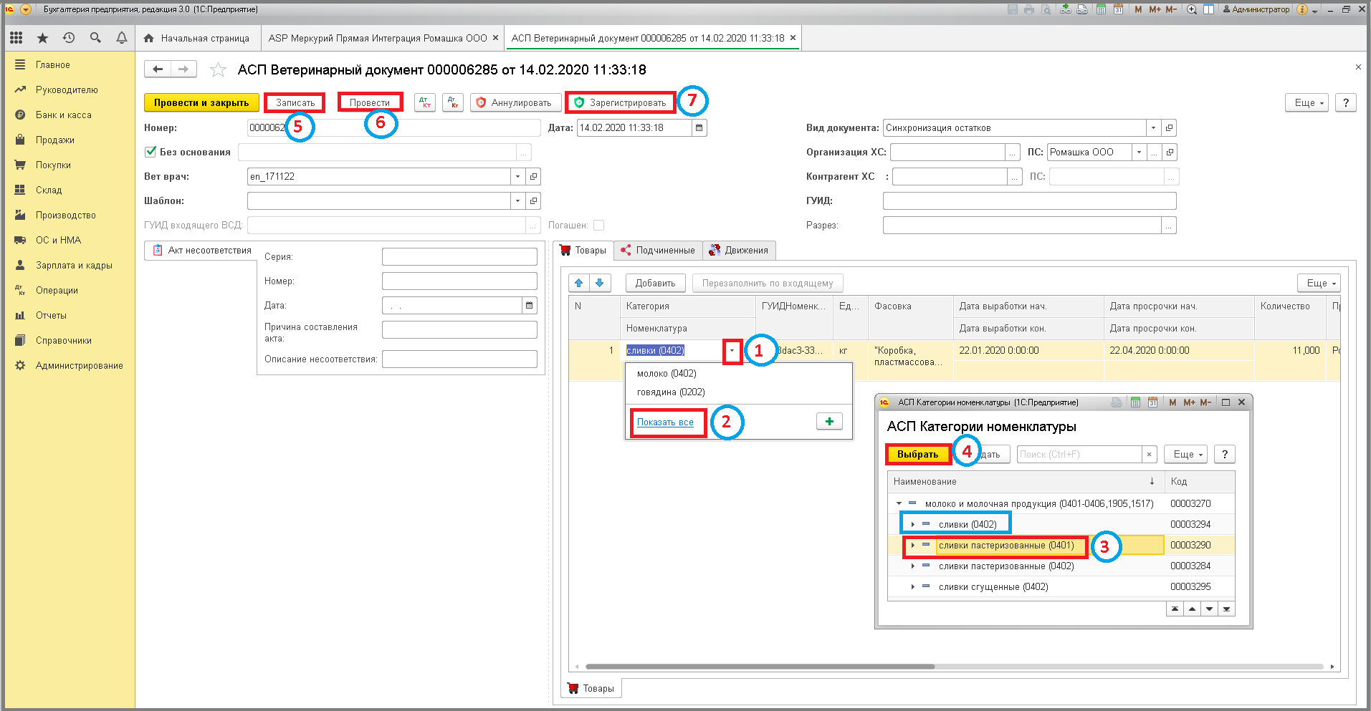This screenshot has height=711, width=1371.
Task: Click Добавить button in Товары
Action: click(x=655, y=283)
